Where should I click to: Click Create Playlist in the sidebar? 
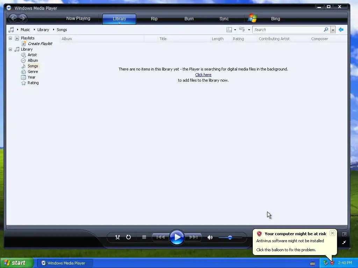pos(40,44)
